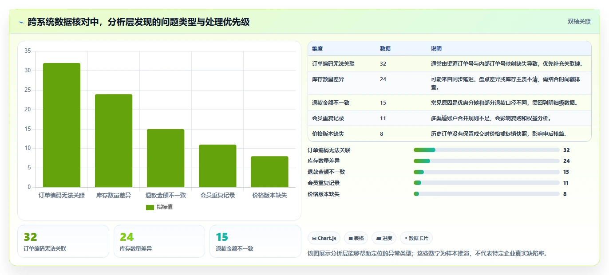Click the description starting 常见原因是优惠分摊
Screen dimensions: 609x275
505,103
